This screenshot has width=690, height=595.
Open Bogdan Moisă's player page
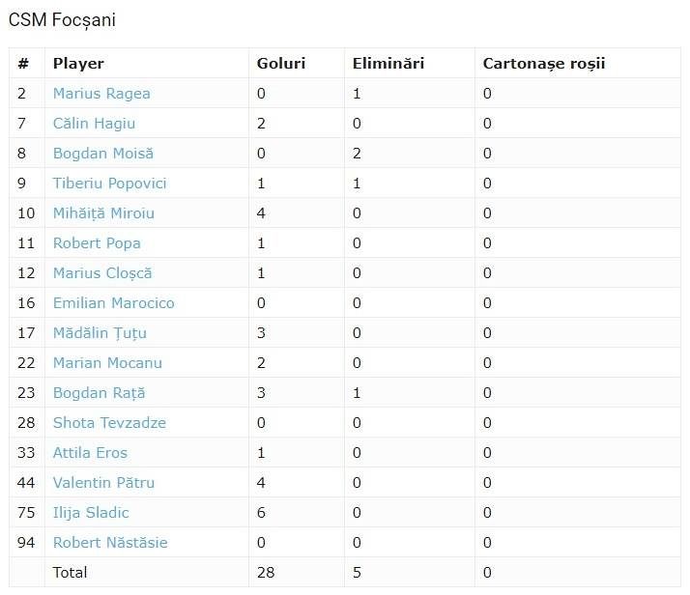(102, 154)
